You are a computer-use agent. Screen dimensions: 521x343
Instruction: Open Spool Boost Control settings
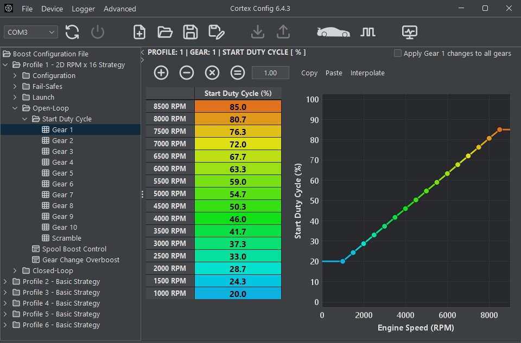pyautogui.click(x=74, y=249)
